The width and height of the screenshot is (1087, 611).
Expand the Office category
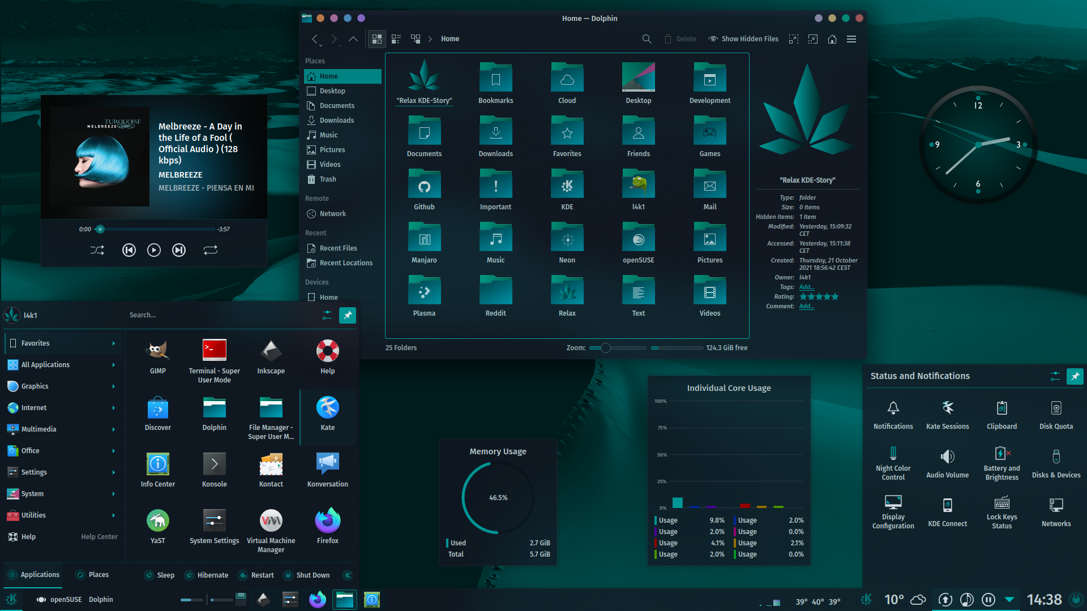click(x=62, y=451)
